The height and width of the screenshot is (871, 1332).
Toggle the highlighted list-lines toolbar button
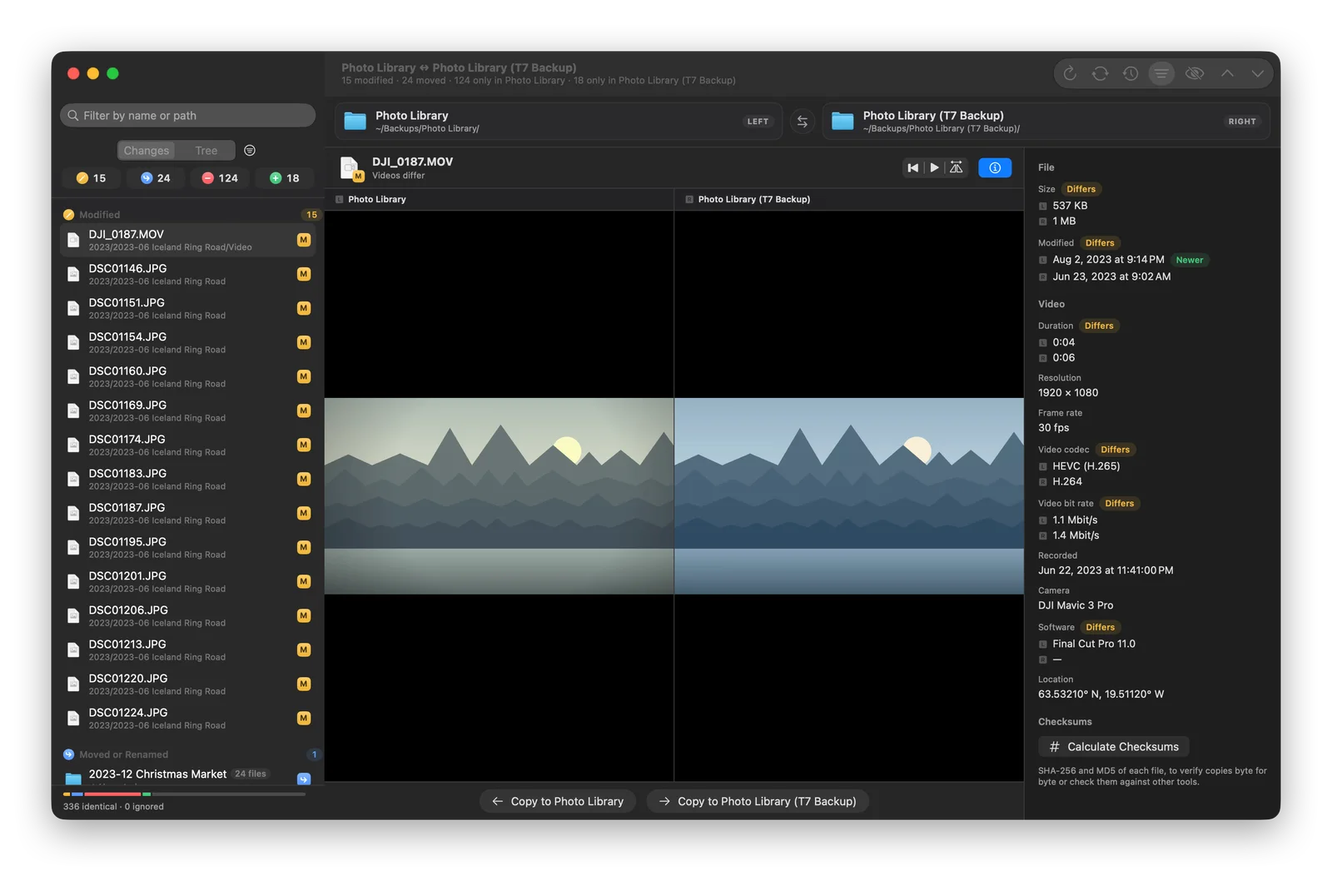point(1161,73)
